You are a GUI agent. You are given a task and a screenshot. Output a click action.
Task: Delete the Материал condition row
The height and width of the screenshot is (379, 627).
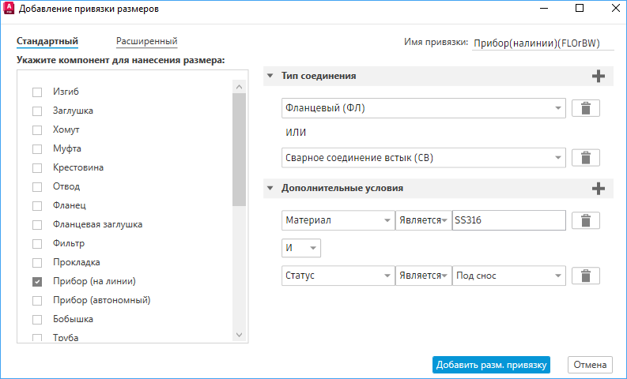[x=585, y=221]
